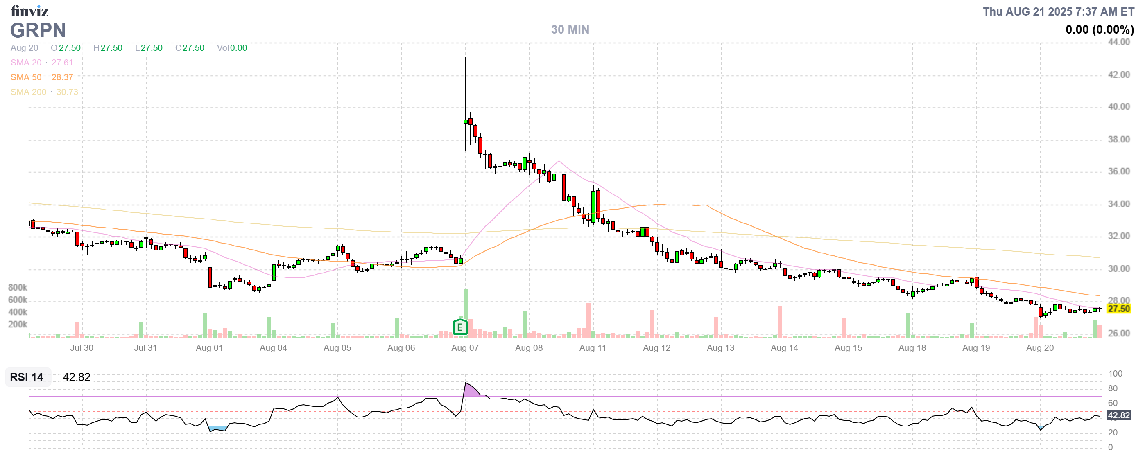Click the 30 MIN timeframe label

point(570,29)
